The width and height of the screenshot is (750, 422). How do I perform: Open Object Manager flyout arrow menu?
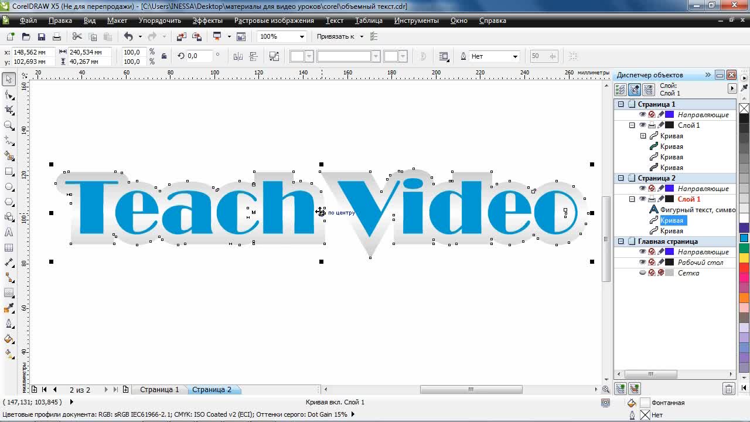(732, 89)
